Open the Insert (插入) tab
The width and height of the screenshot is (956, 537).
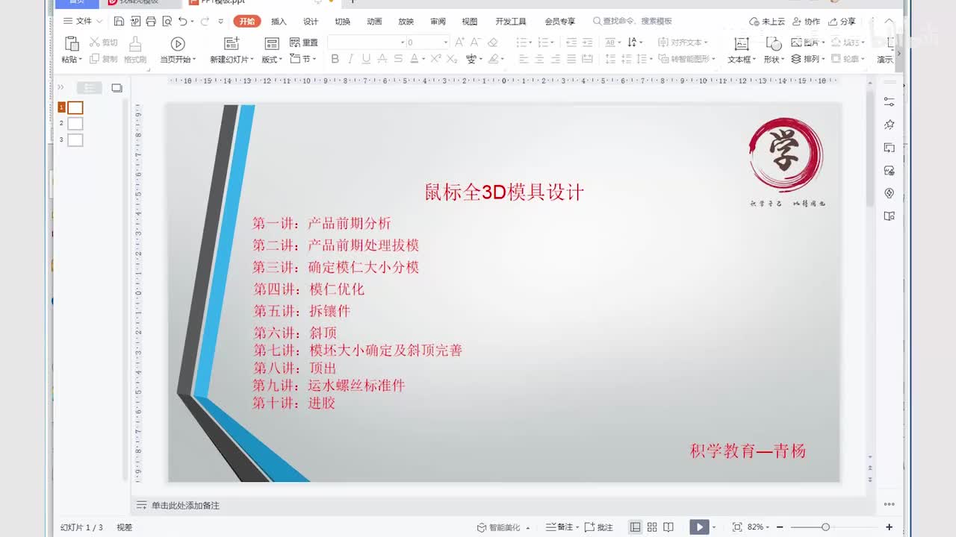coord(279,21)
